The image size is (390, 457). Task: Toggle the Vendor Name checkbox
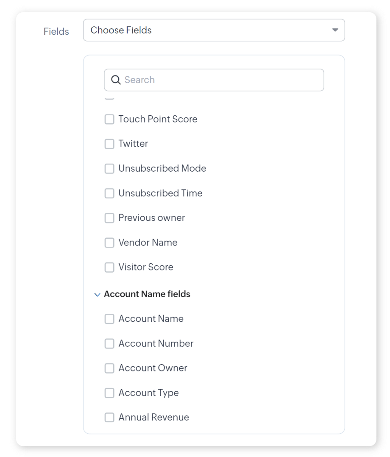[109, 242]
